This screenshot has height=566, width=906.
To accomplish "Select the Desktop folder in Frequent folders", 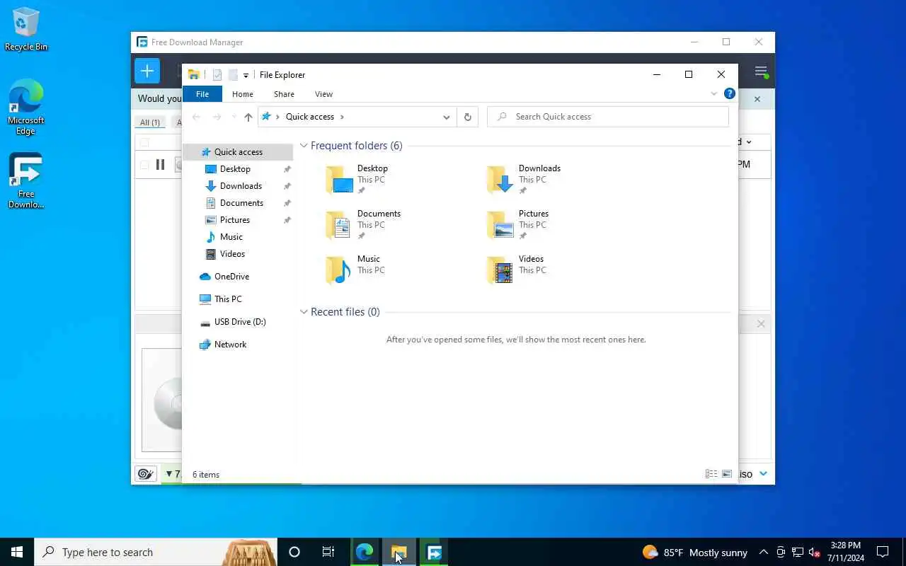I will [x=357, y=180].
